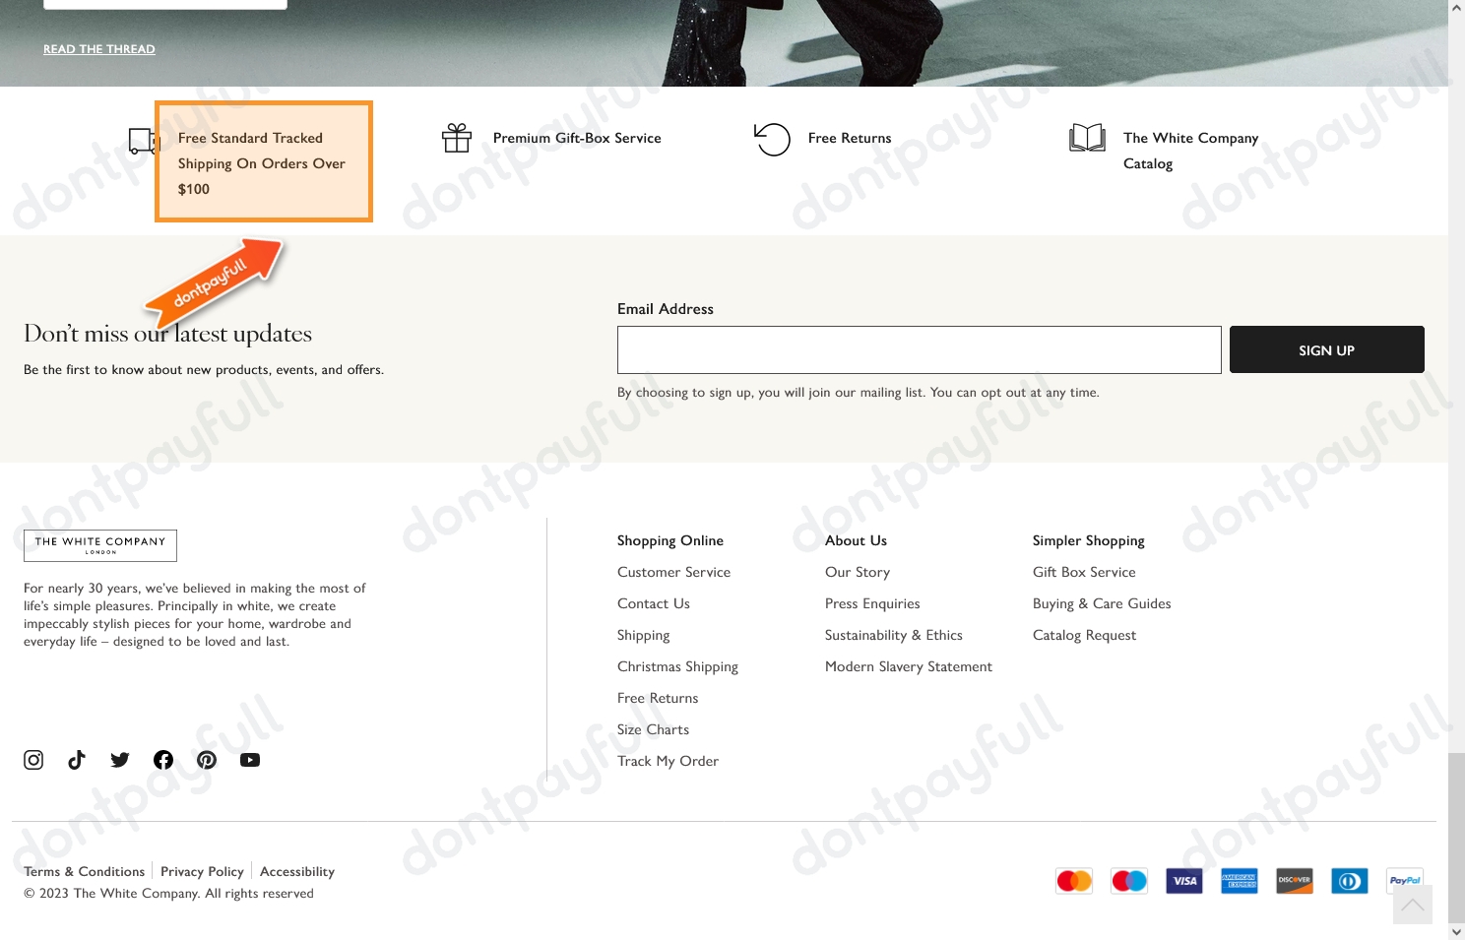Image resolution: width=1465 pixels, height=940 pixels.
Task: Click the Email Address input field
Action: point(919,349)
